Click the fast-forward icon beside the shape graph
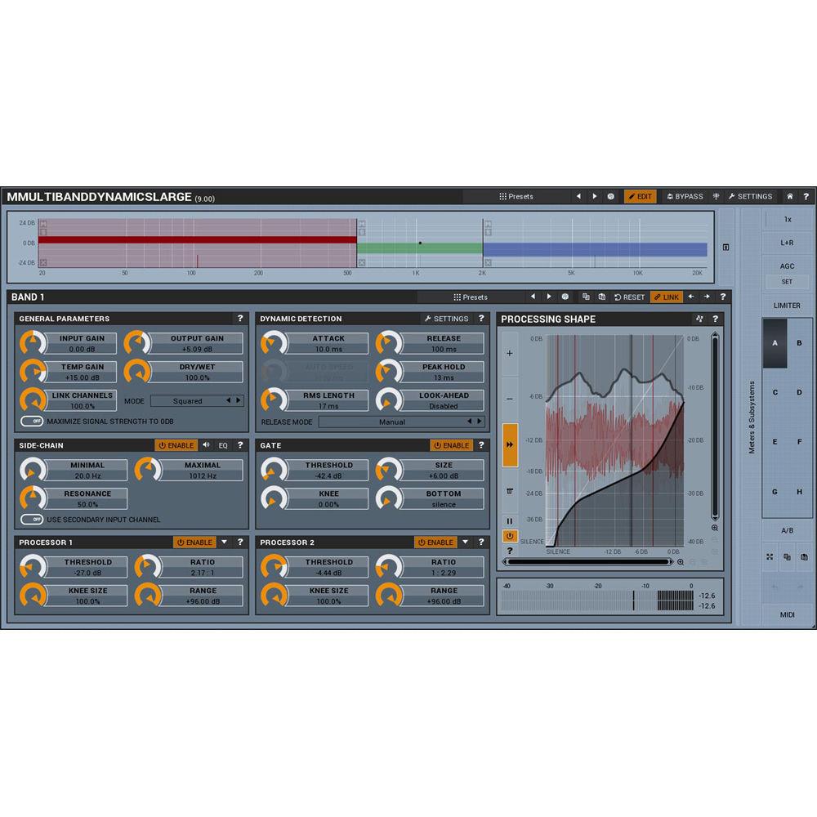 (510, 444)
